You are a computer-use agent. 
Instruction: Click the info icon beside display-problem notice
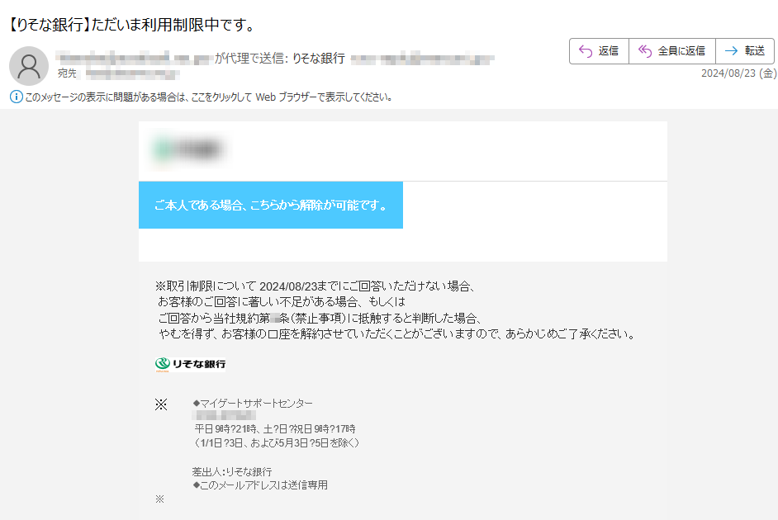pyautogui.click(x=16, y=97)
